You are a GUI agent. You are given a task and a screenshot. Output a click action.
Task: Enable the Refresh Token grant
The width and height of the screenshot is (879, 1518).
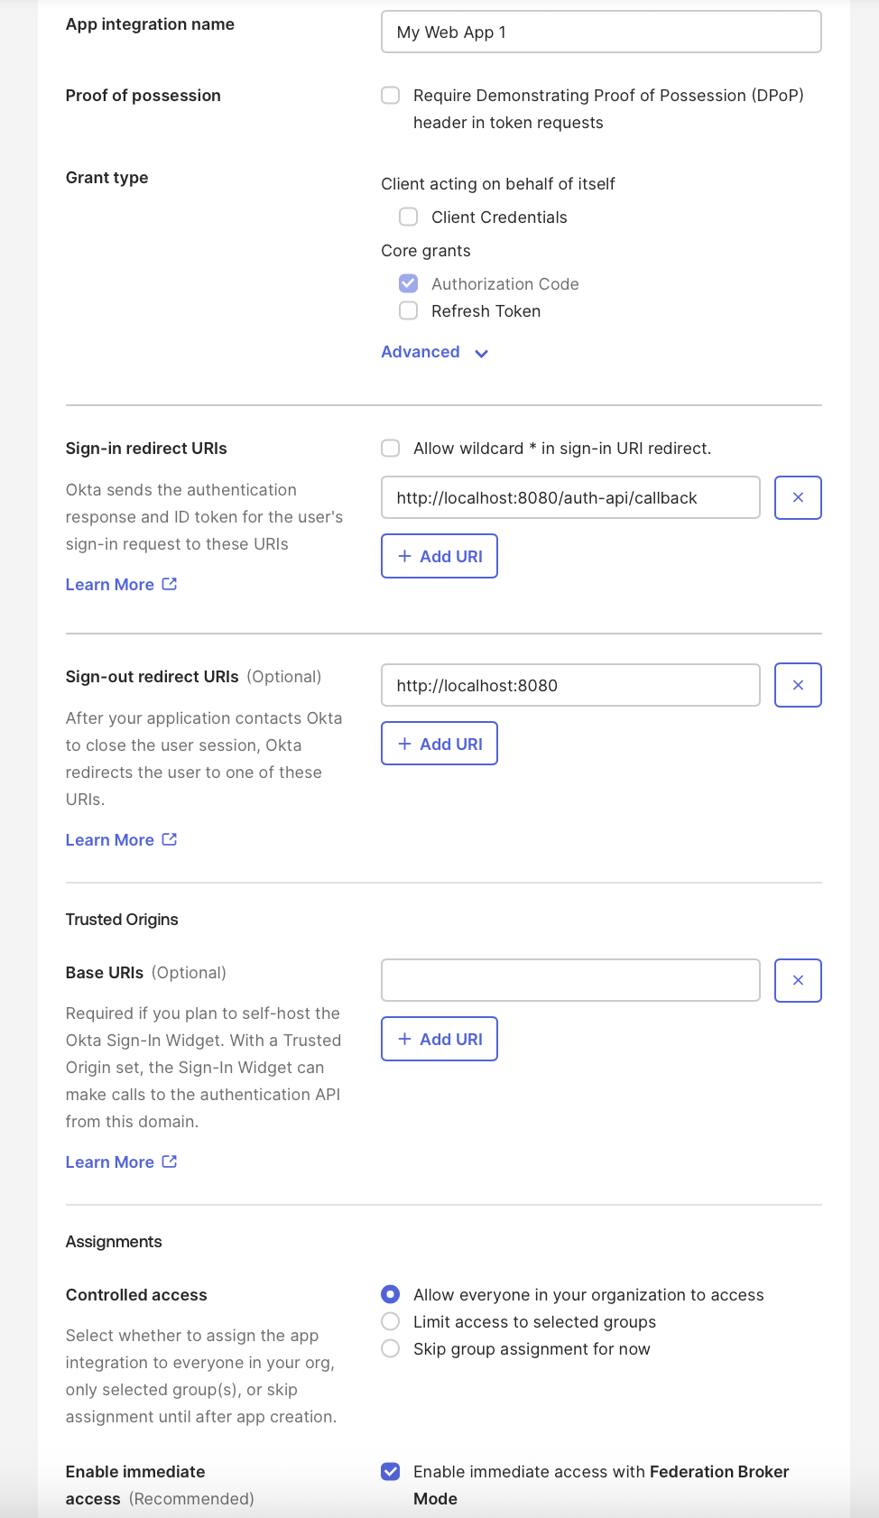409,310
